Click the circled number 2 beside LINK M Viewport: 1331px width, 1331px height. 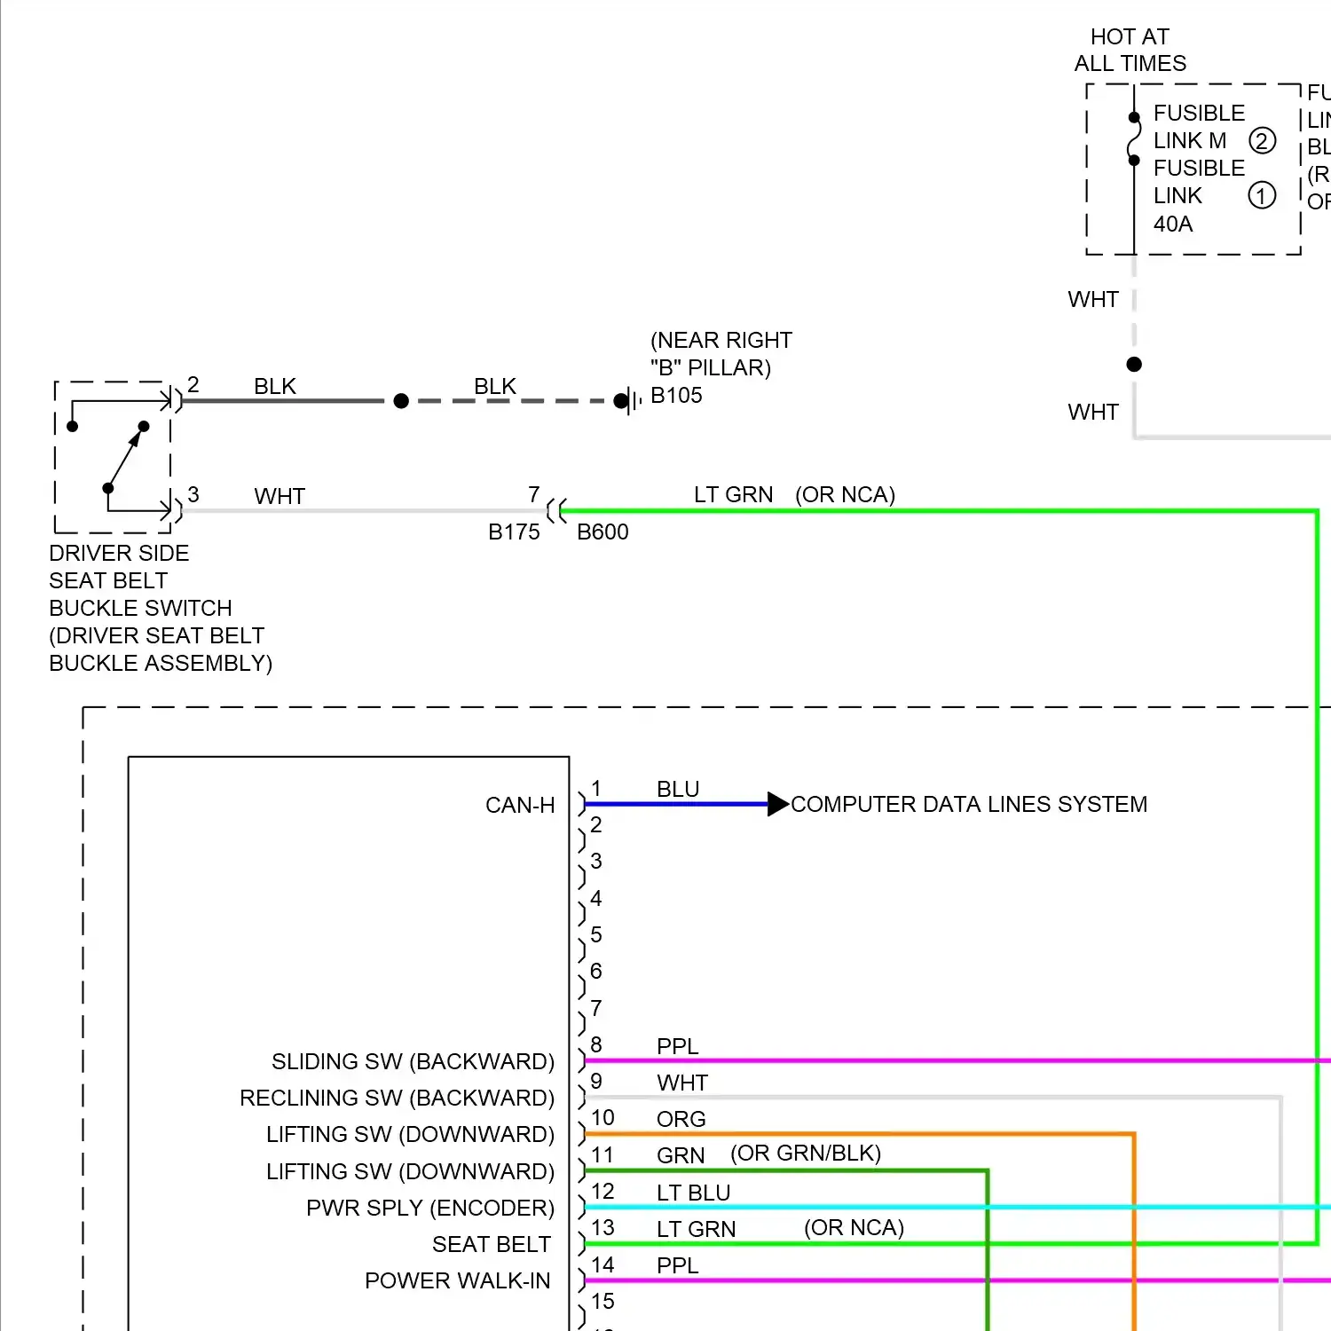coord(1262,141)
